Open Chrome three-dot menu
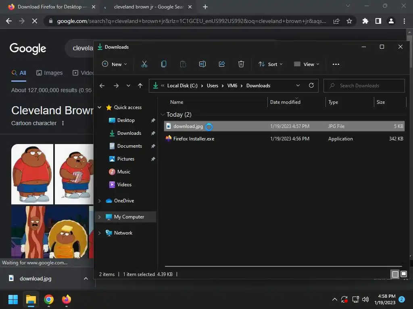 click(404, 21)
